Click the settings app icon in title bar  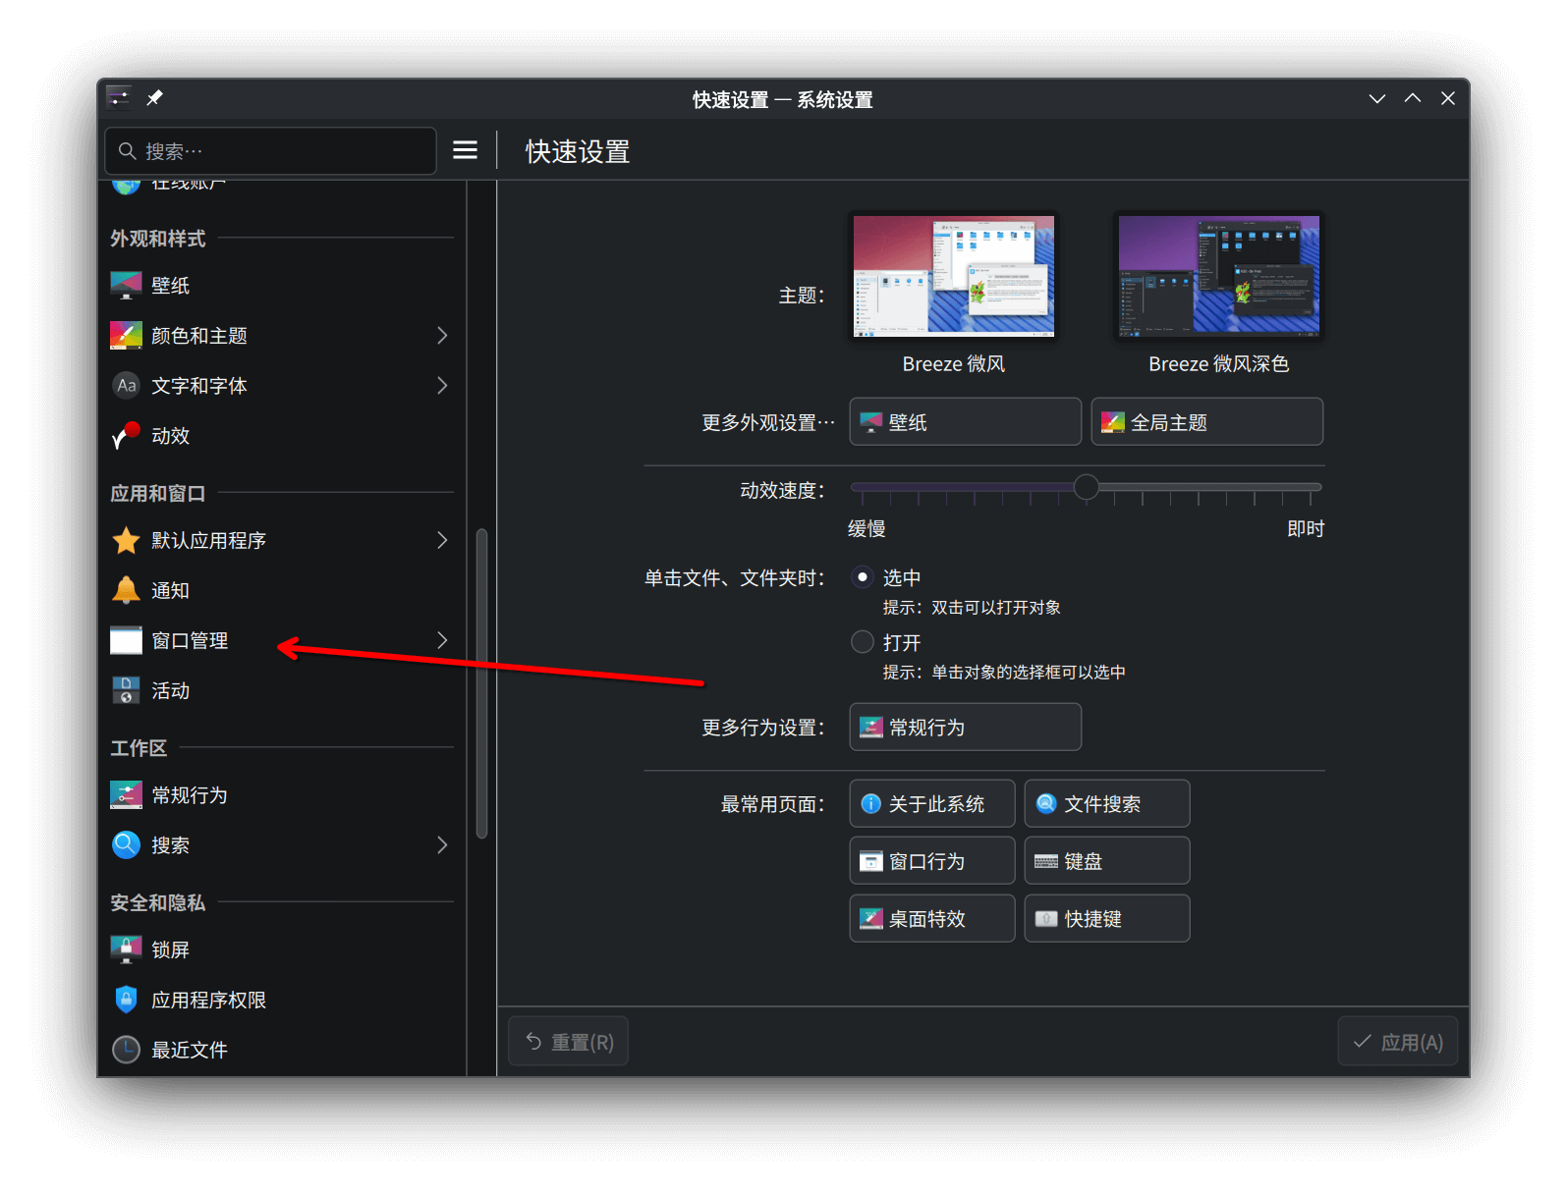119,98
